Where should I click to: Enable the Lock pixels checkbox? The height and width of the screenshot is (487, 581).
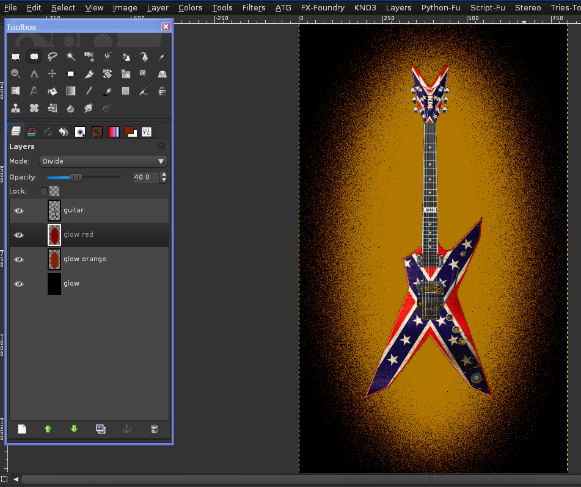click(x=43, y=191)
